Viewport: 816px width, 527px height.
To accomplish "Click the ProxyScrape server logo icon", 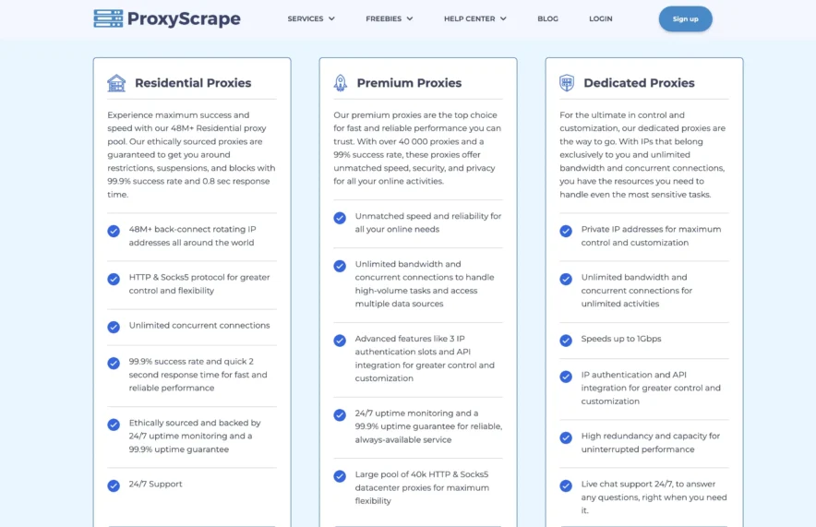I will pyautogui.click(x=108, y=18).
